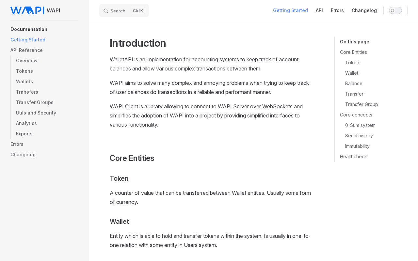Open Transfer Groups sidebar entry
Image resolution: width=418 pixels, height=261 pixels.
point(35,102)
